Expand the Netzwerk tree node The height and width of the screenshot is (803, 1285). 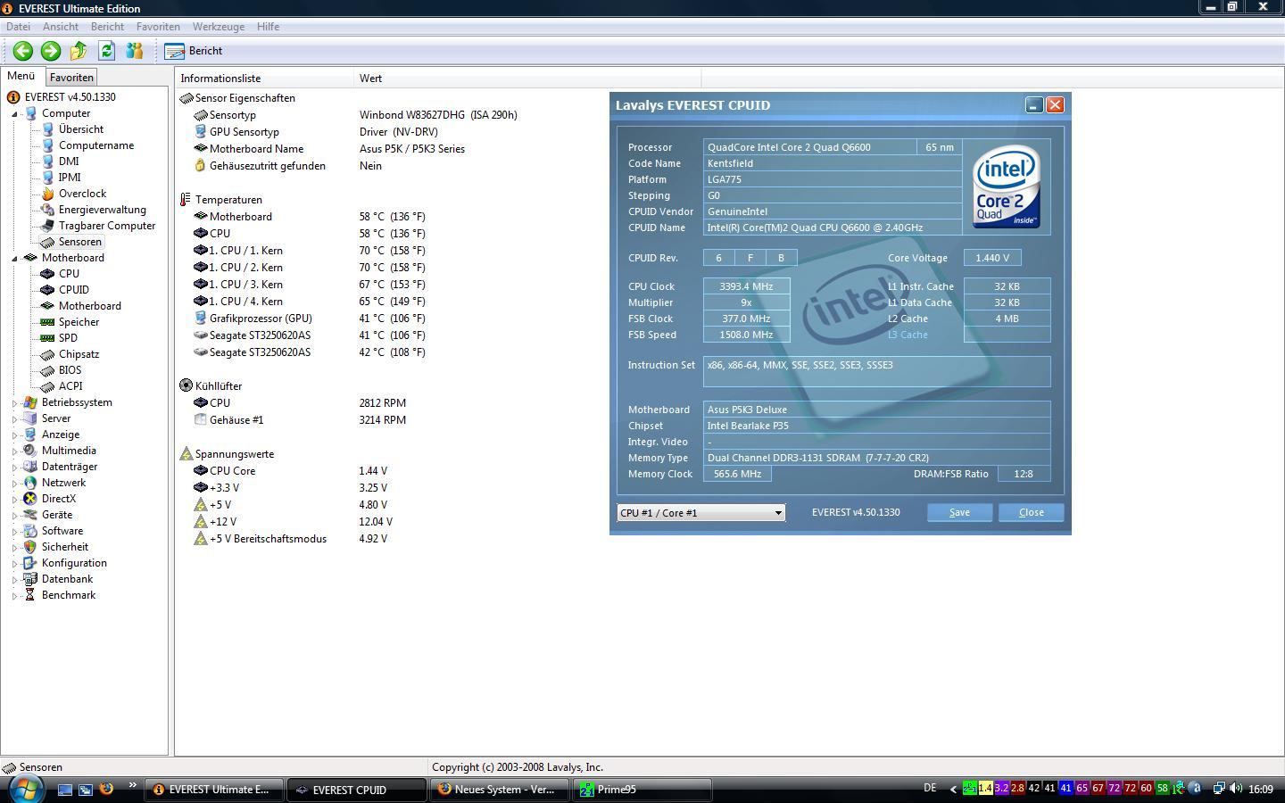click(x=15, y=484)
